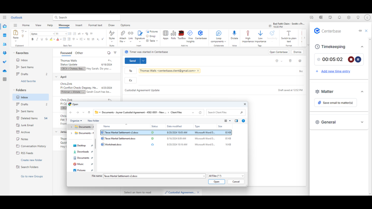Discard the draft with trash icon
The height and width of the screenshot is (209, 372).
tap(290, 61)
